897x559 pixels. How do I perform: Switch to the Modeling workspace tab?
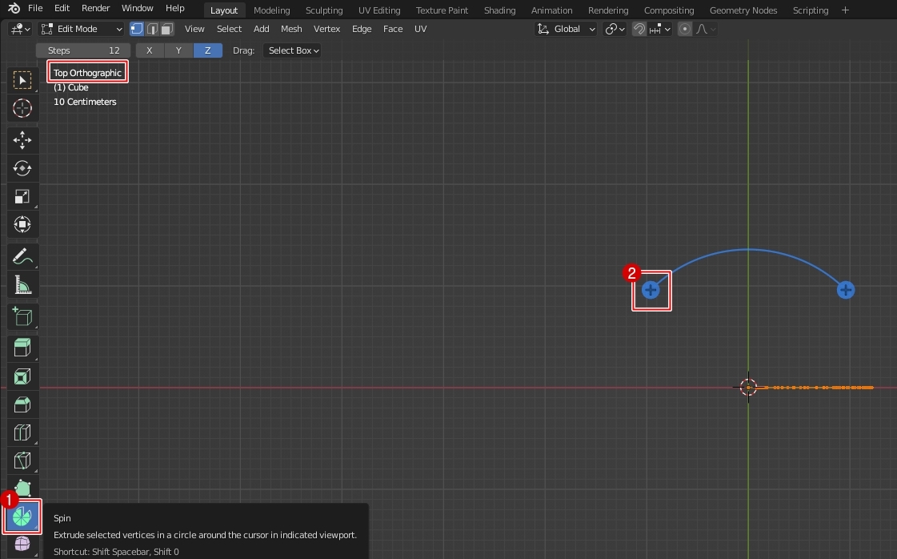pyautogui.click(x=272, y=10)
